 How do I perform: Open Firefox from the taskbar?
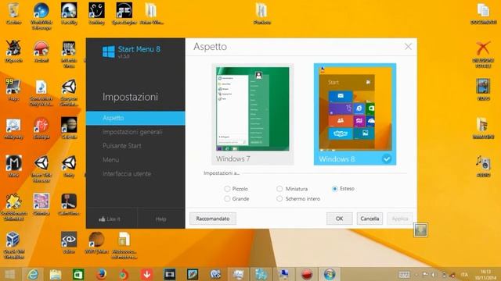click(x=101, y=274)
